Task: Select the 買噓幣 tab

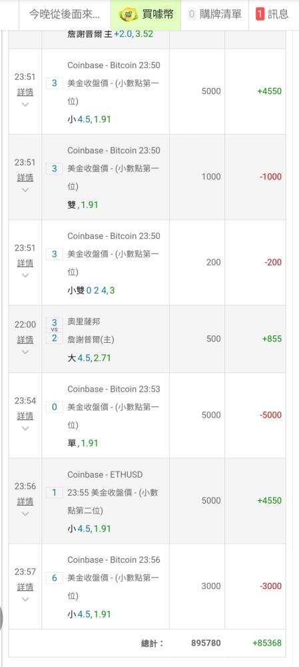Action: [x=146, y=15]
